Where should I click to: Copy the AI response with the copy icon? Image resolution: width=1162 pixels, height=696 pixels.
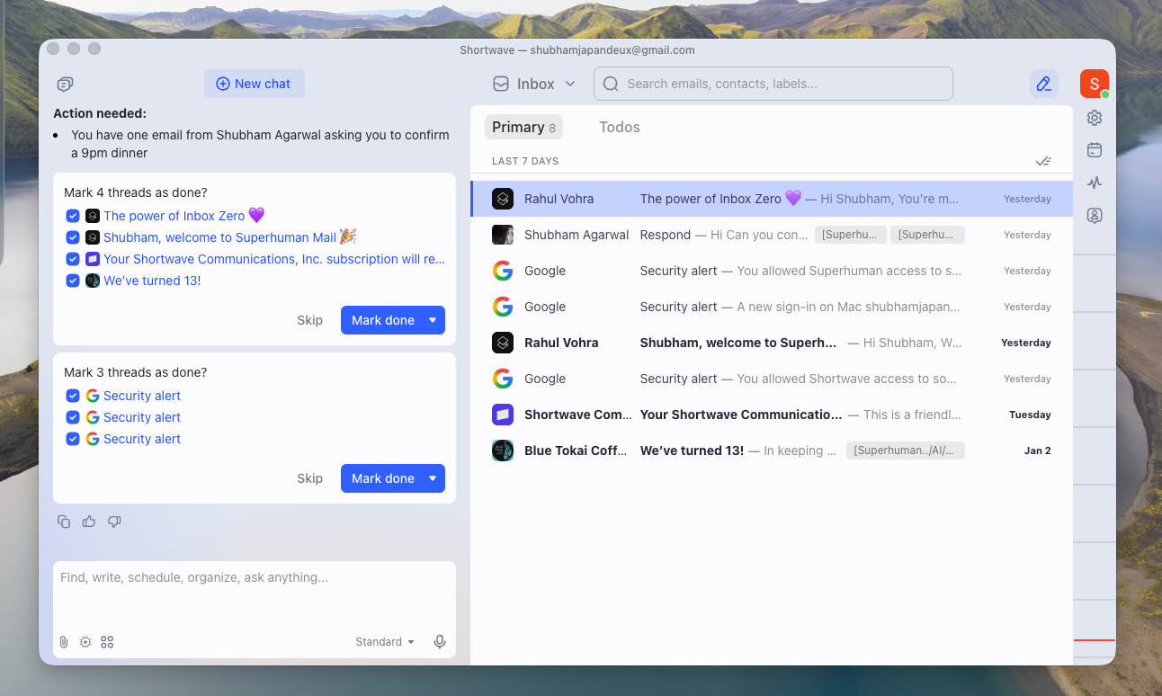(x=63, y=522)
